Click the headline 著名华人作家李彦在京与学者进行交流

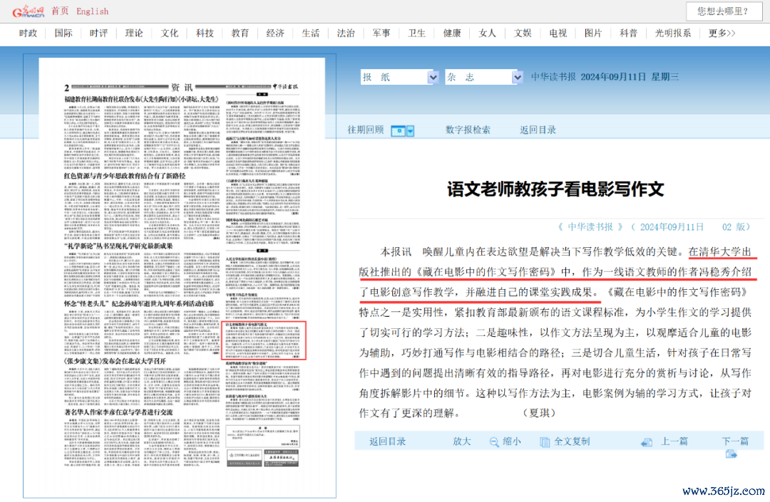(118, 412)
